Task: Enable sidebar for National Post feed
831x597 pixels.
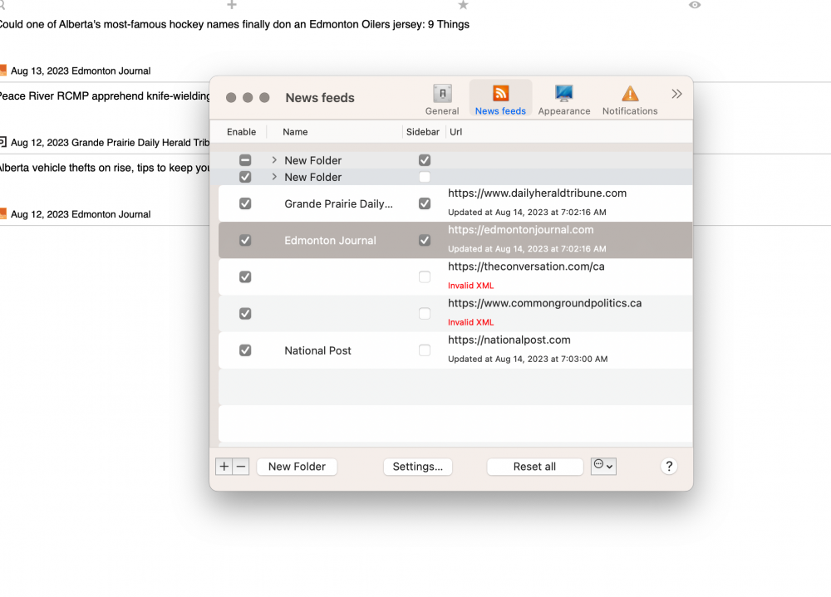Action: (425, 350)
